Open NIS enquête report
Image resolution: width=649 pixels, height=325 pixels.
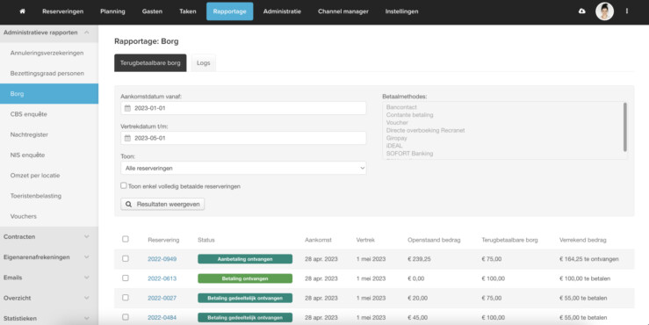pos(49,155)
